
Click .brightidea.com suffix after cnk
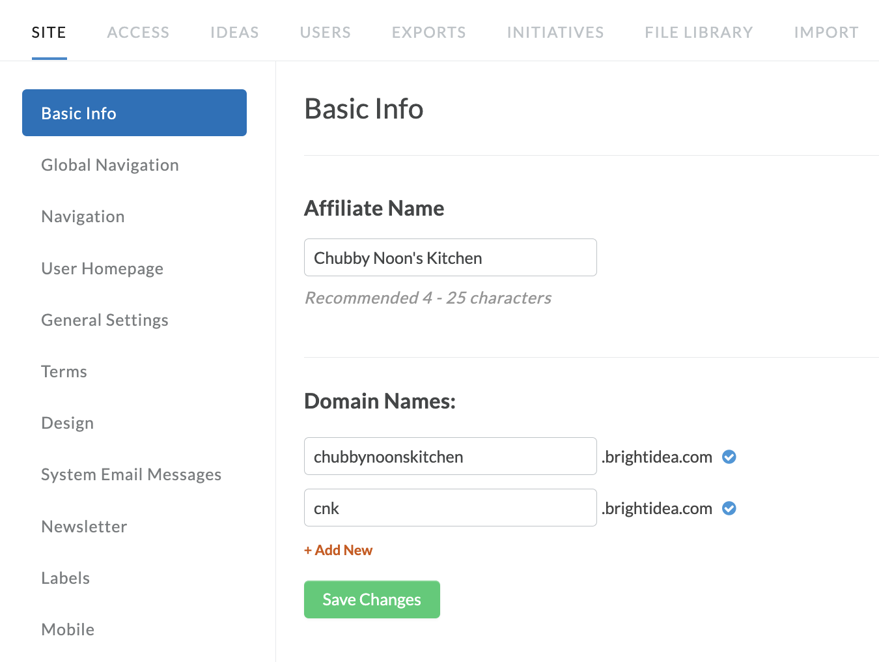[x=656, y=508]
